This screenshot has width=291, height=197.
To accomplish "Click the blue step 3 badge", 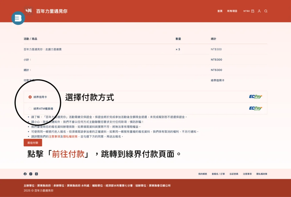I will [x=18, y=18].
